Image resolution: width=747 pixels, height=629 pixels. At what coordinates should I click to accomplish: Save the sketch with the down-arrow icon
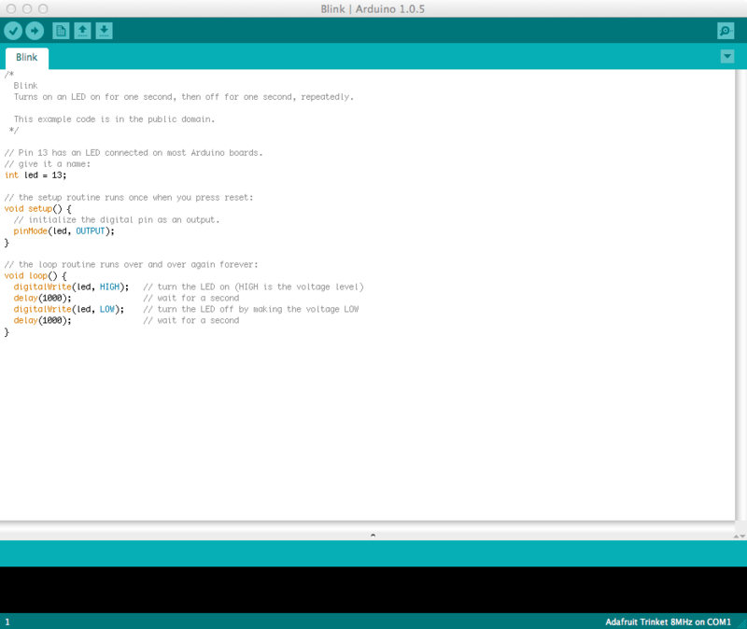tap(104, 32)
